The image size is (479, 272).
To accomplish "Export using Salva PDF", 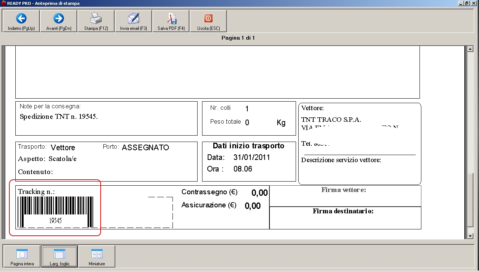I will point(171,21).
